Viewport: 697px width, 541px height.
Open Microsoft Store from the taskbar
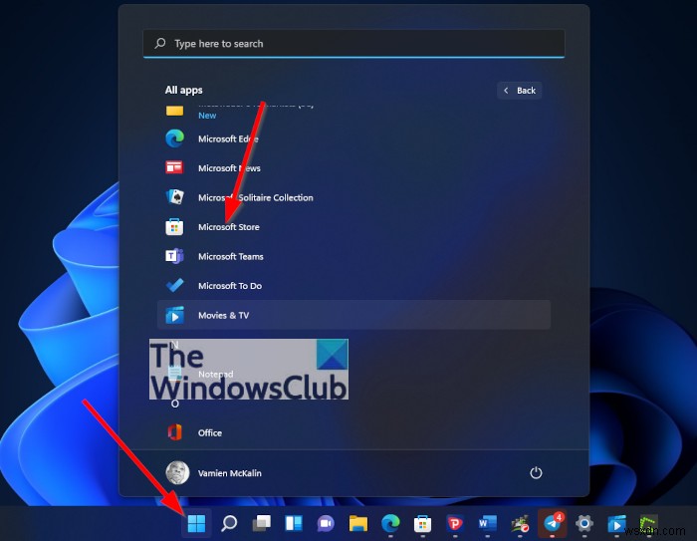[423, 524]
